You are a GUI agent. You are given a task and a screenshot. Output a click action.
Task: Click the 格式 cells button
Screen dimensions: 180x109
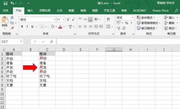(x=170, y=28)
